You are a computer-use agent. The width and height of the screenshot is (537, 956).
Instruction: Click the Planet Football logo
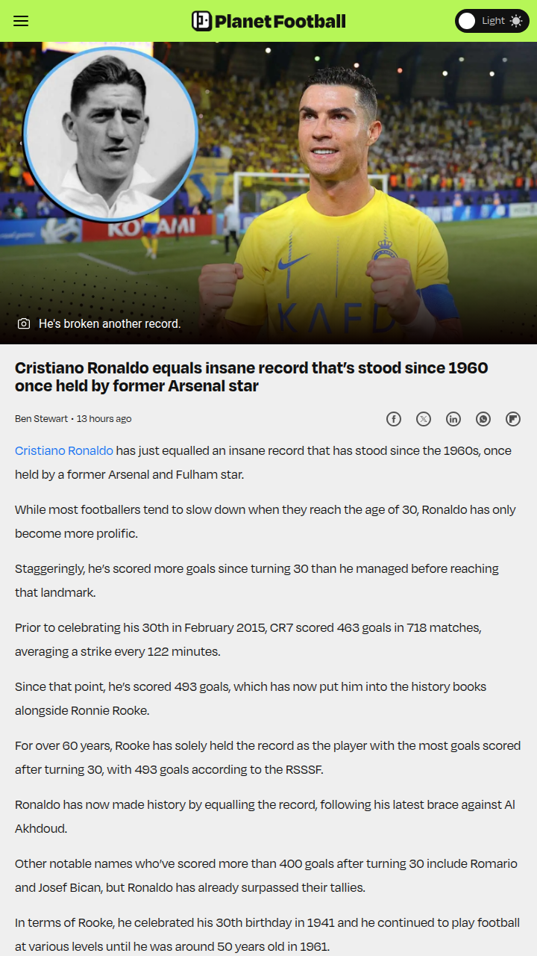coord(268,21)
